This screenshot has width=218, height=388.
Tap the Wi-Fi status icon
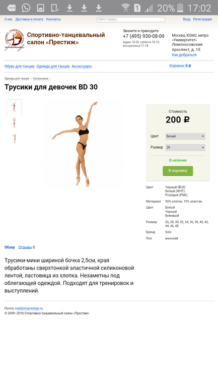coord(126,8)
